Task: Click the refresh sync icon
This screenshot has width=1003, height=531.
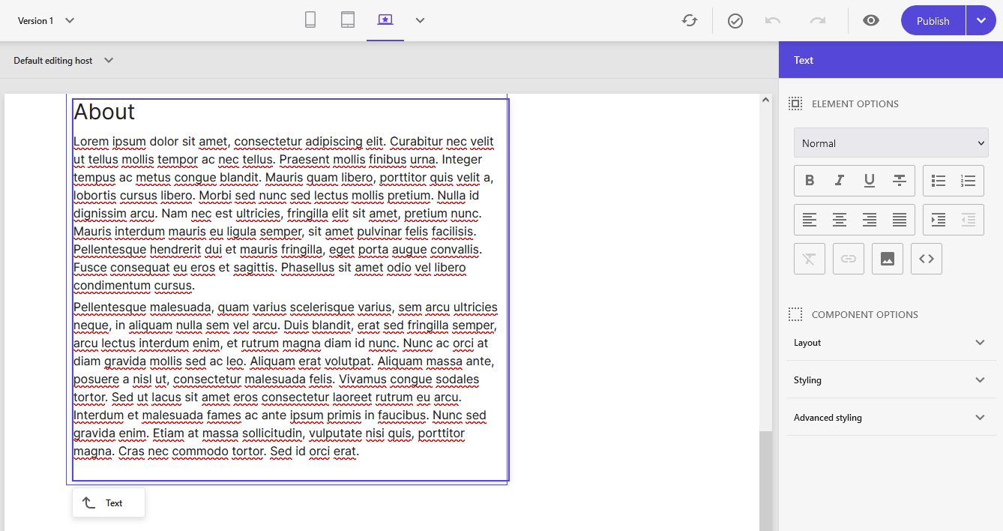Action: (690, 20)
